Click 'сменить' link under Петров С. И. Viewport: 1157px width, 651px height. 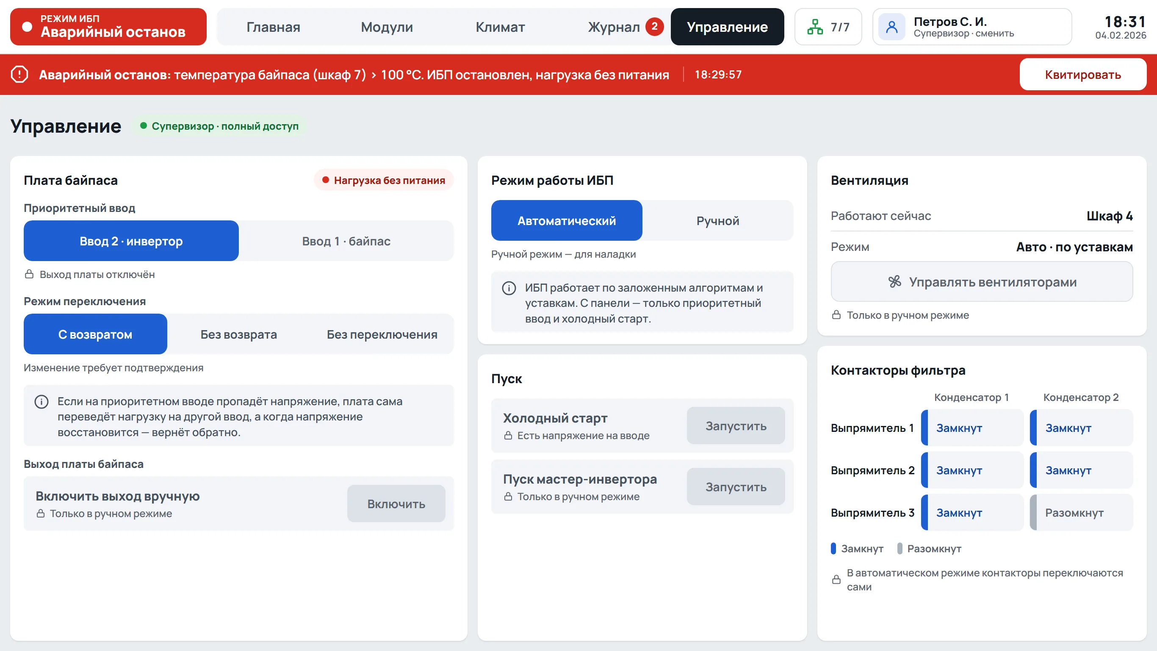[x=995, y=34]
